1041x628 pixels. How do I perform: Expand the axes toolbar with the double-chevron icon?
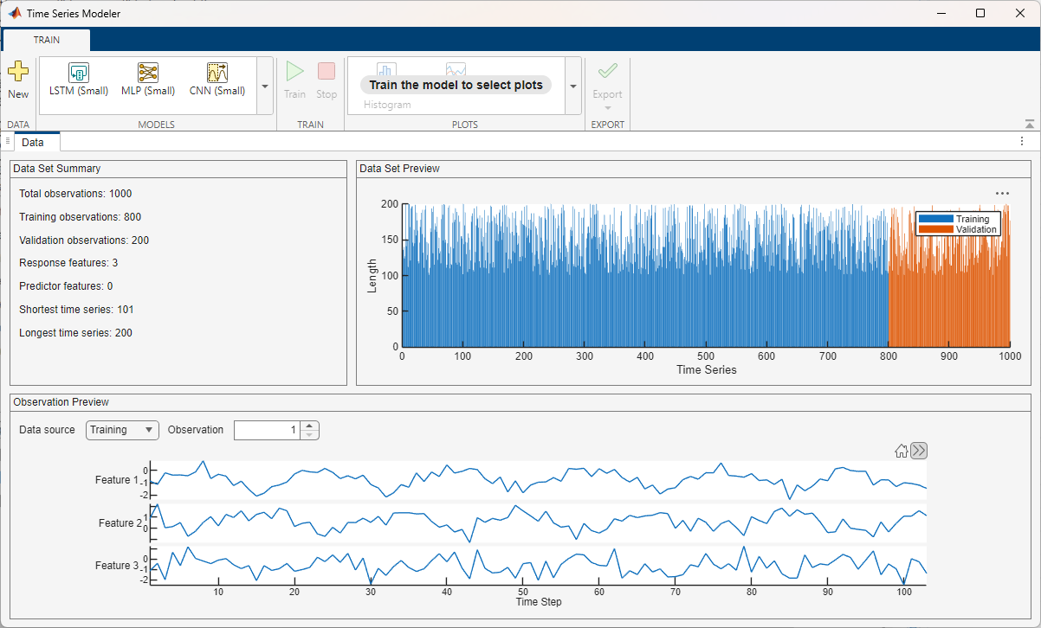click(918, 450)
